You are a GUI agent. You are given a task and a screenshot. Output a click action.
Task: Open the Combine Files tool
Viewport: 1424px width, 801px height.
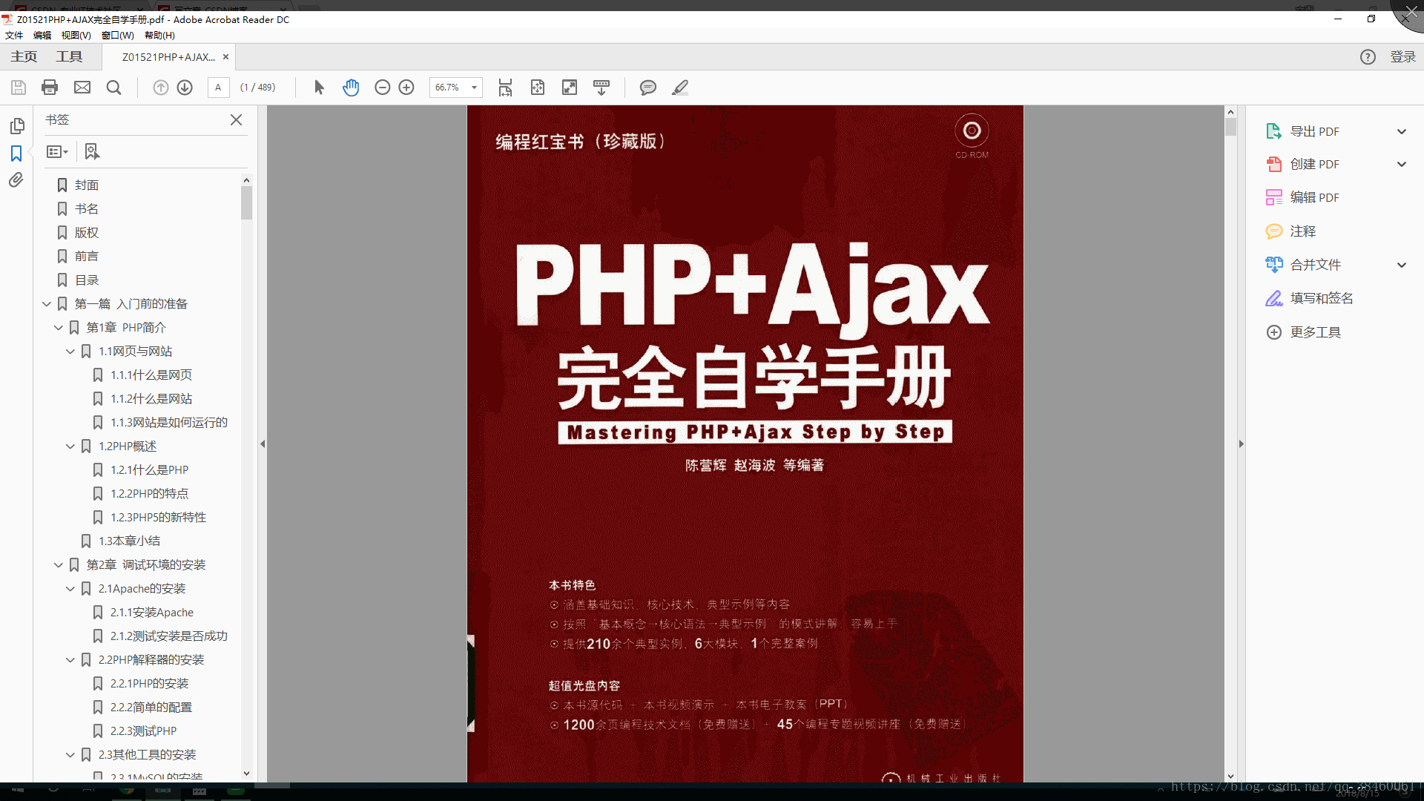(x=1315, y=265)
